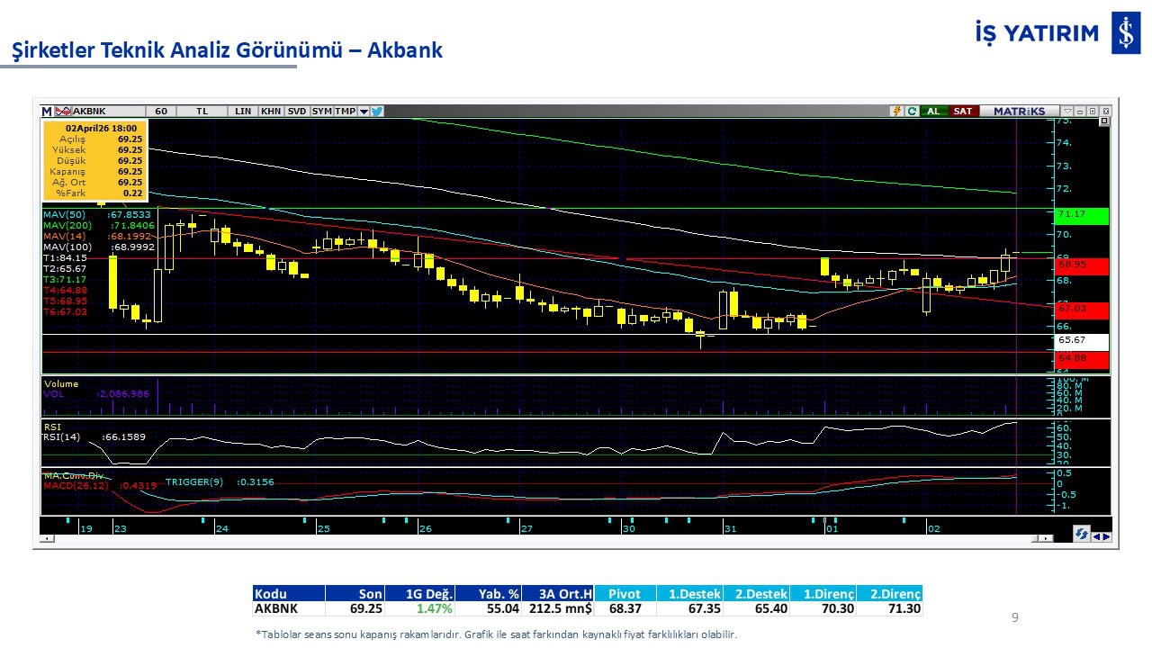Image resolution: width=1152 pixels, height=648 pixels.
Task: Click the blue sync icon near scrollbar
Action: pyautogui.click(x=1081, y=535)
